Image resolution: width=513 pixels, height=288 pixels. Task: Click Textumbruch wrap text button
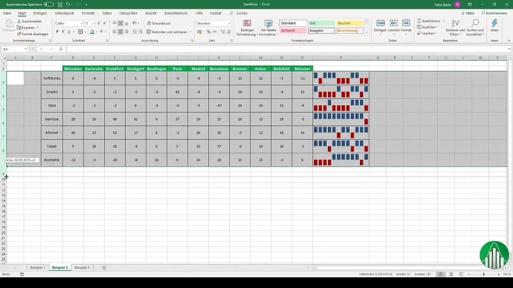point(159,23)
